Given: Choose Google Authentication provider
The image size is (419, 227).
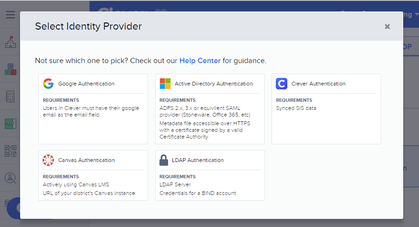Looking at the screenshot, I should 93,109.
